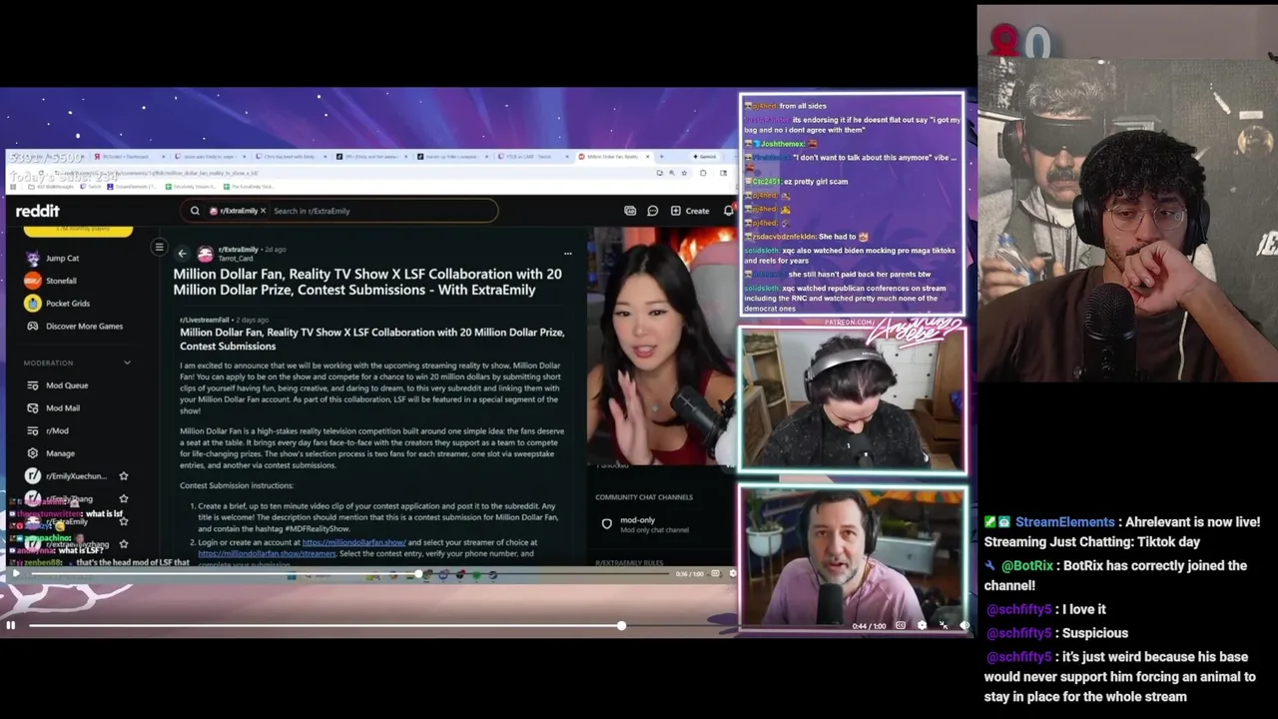Open outer player settings gear

pyautogui.click(x=922, y=626)
